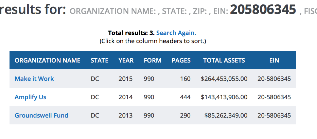Sort results by State column header
The image size is (317, 139).
pyautogui.click(x=100, y=60)
